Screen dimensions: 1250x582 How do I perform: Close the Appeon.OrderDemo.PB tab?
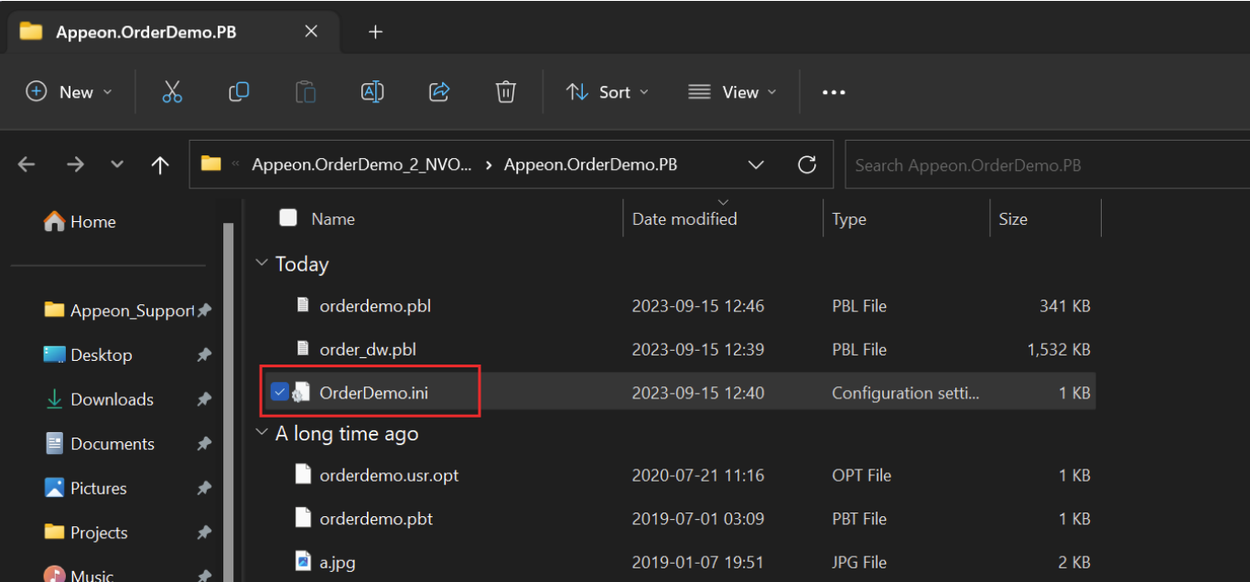311,31
